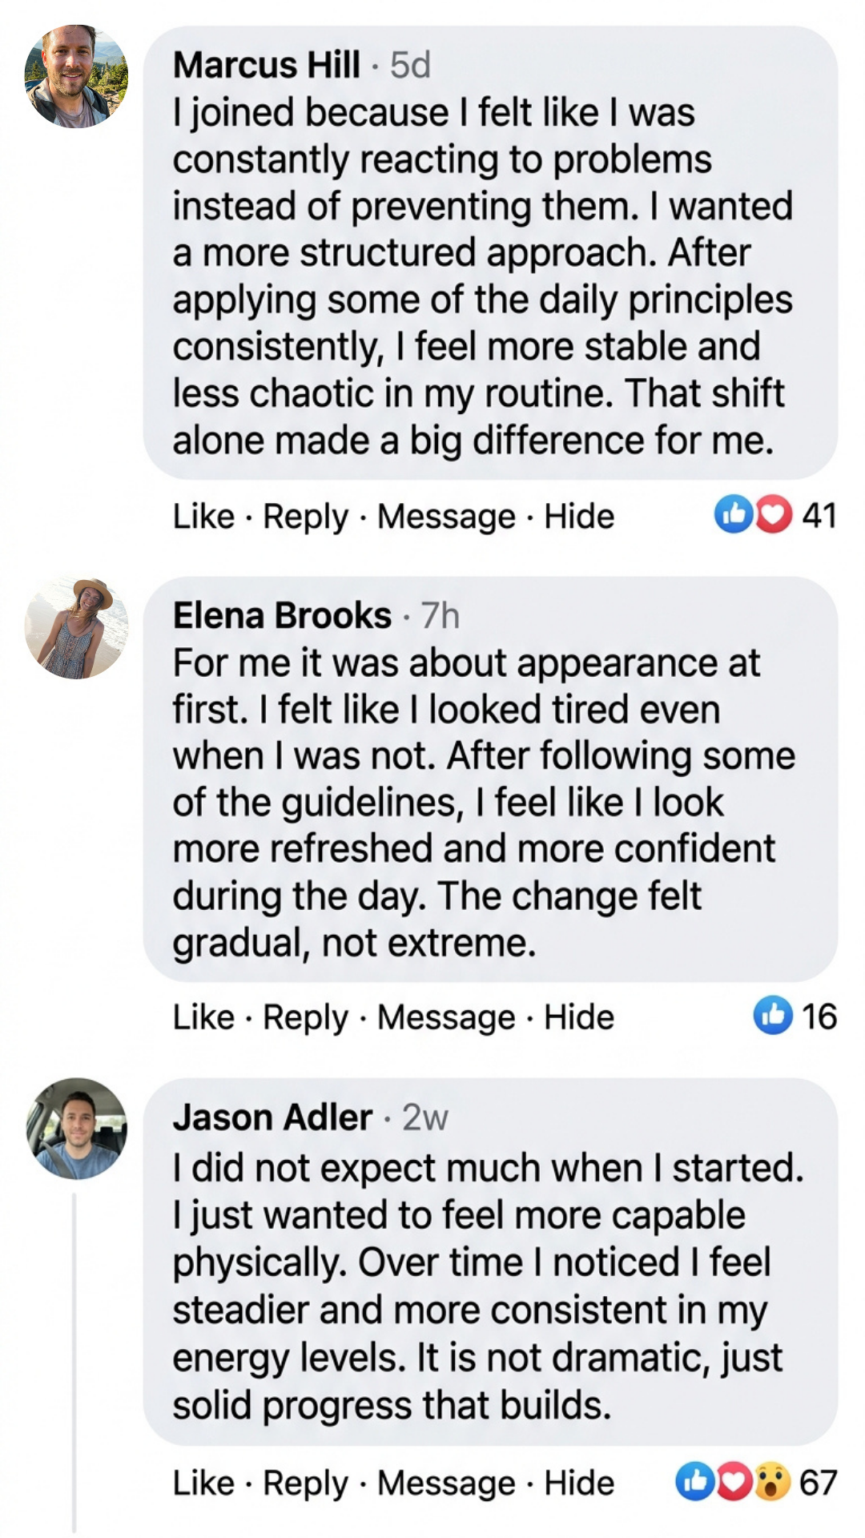Image resolution: width=865 pixels, height=1538 pixels.
Task: Like Marcus Hill's comment
Action: (202, 517)
